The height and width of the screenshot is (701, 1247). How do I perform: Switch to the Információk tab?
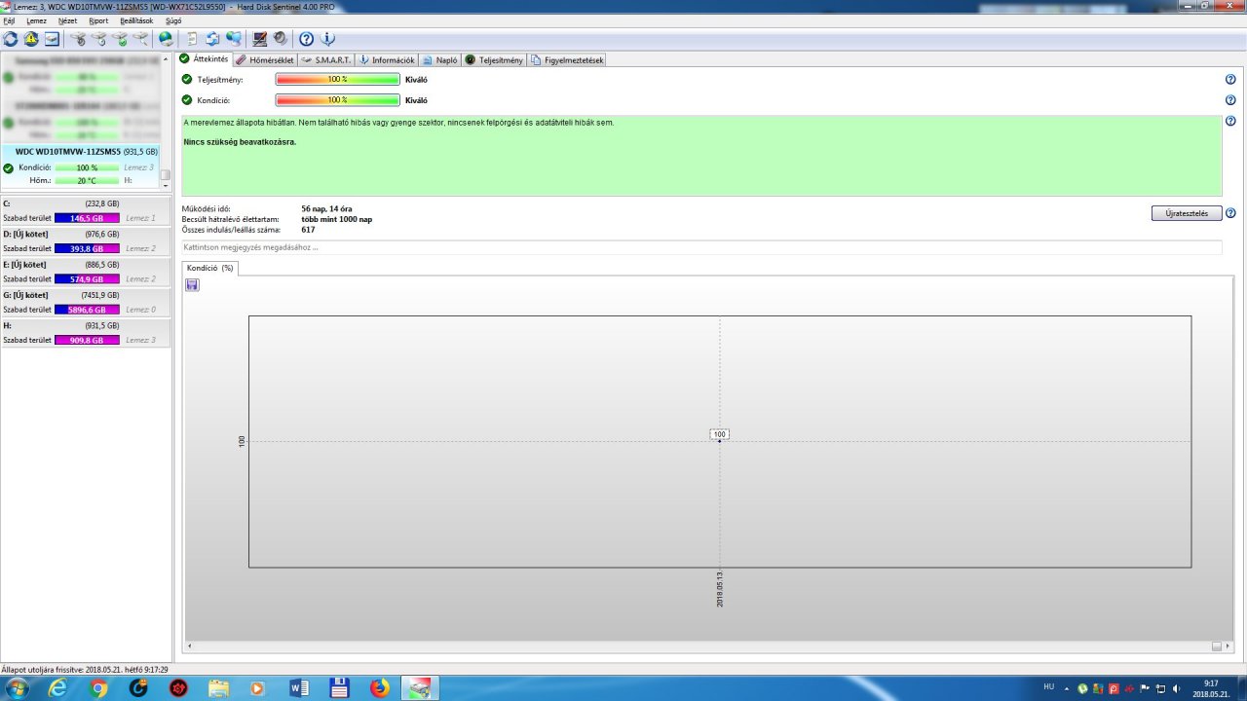[387, 60]
